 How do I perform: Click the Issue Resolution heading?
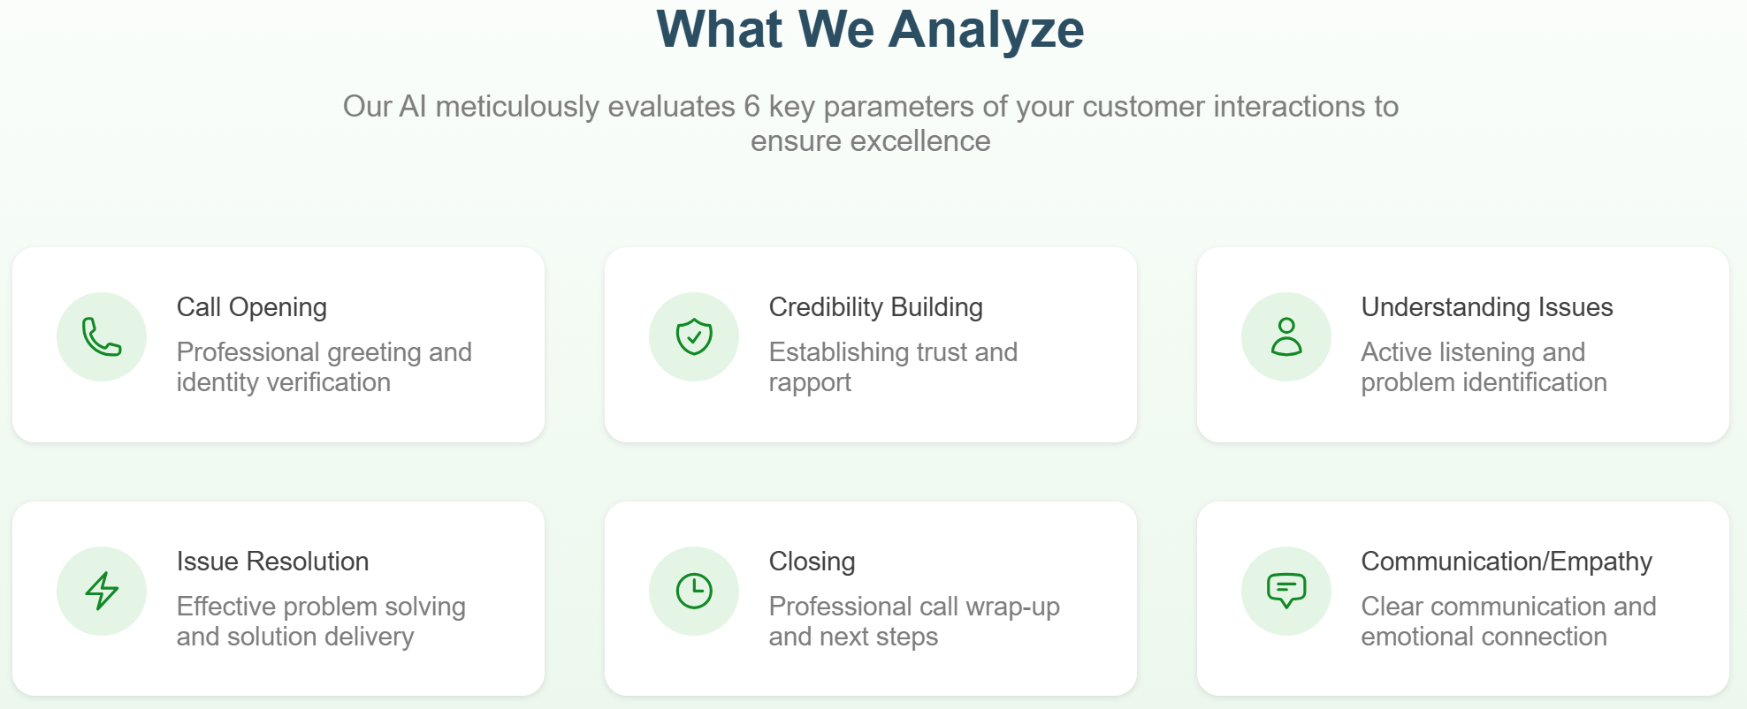click(x=272, y=562)
